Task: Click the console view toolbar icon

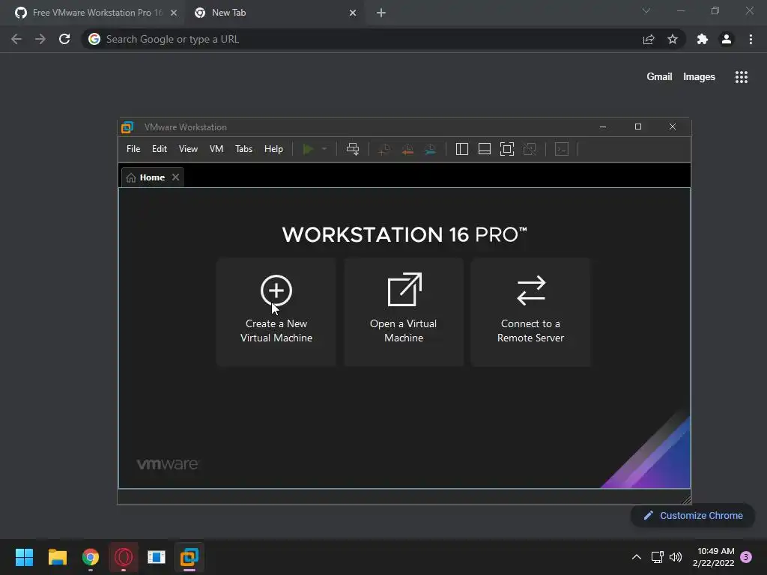Action: tap(562, 149)
